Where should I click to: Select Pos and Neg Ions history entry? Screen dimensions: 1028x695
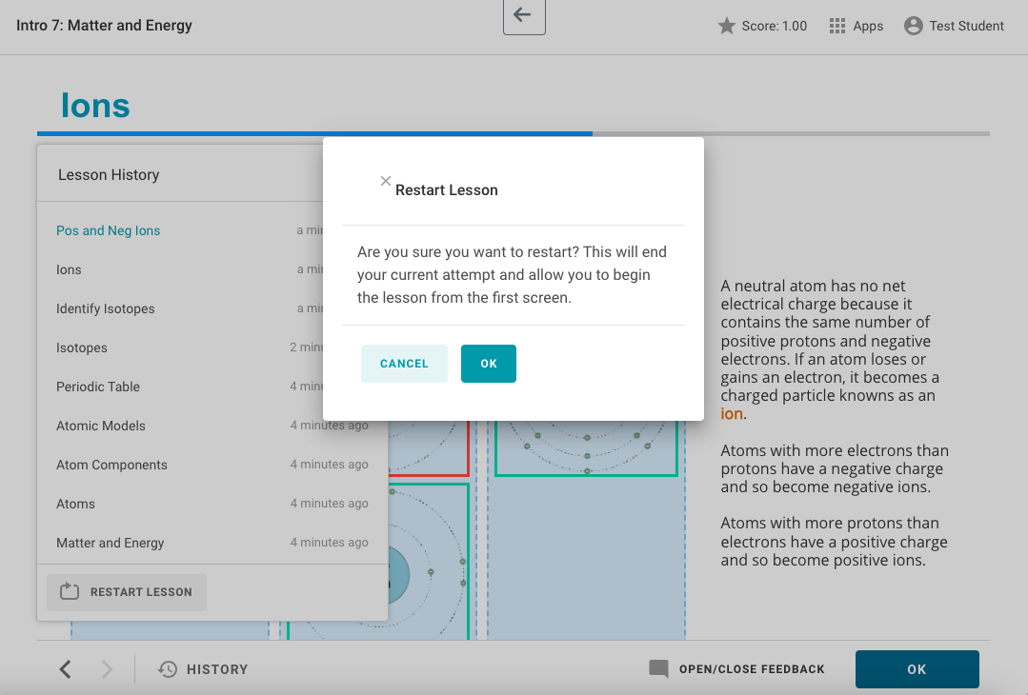pos(108,230)
